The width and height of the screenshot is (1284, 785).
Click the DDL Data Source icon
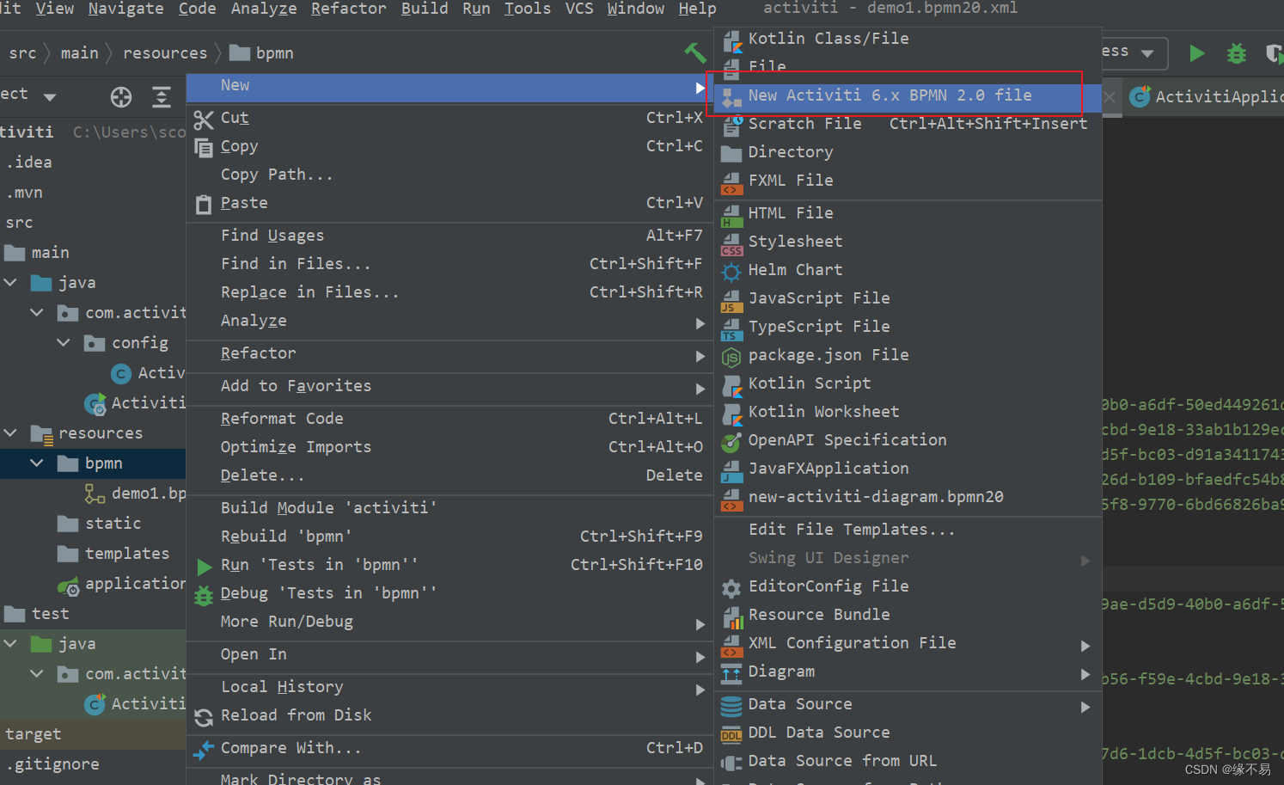[x=731, y=734]
